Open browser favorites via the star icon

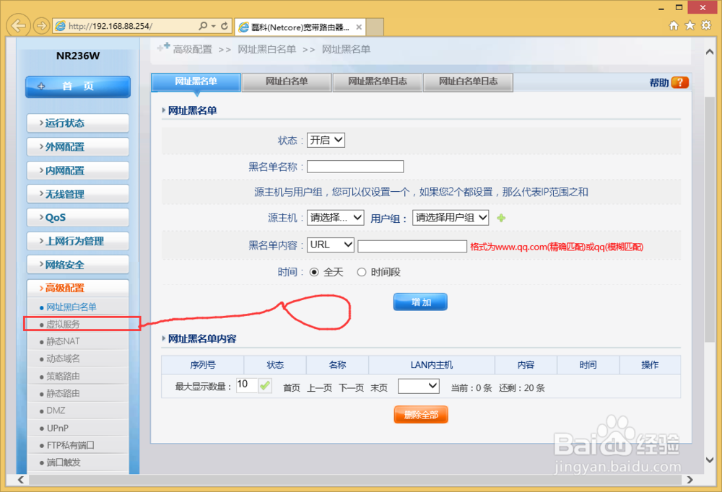690,25
